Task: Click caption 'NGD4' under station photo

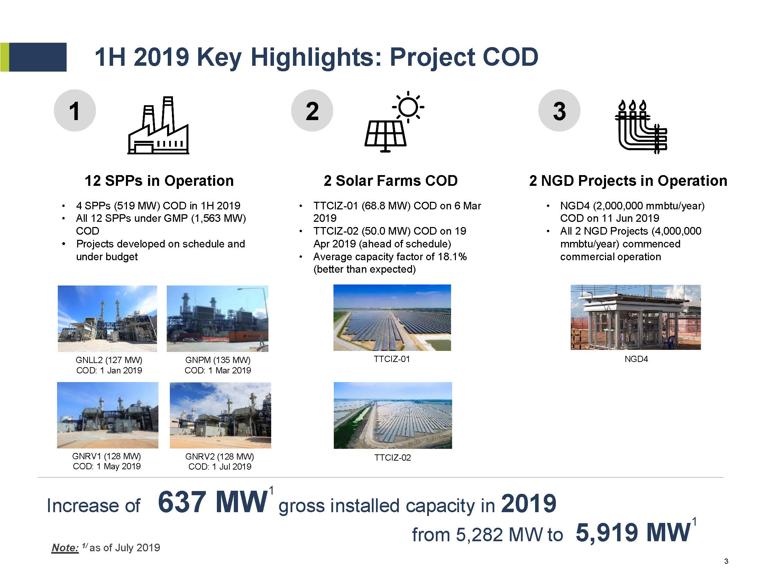Action: point(636,359)
